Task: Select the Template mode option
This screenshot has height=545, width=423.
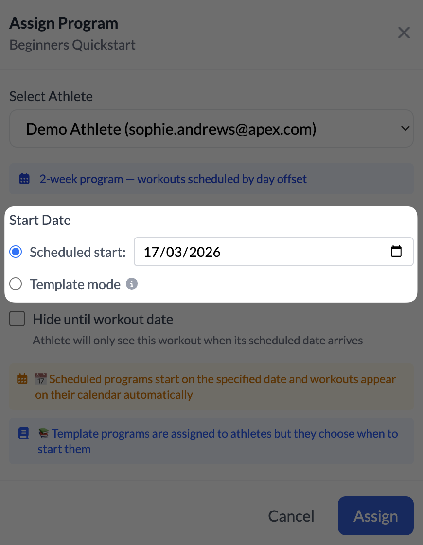Action: click(x=15, y=284)
